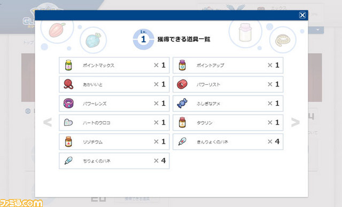Click the タウリン bottle icon

pos(182,122)
